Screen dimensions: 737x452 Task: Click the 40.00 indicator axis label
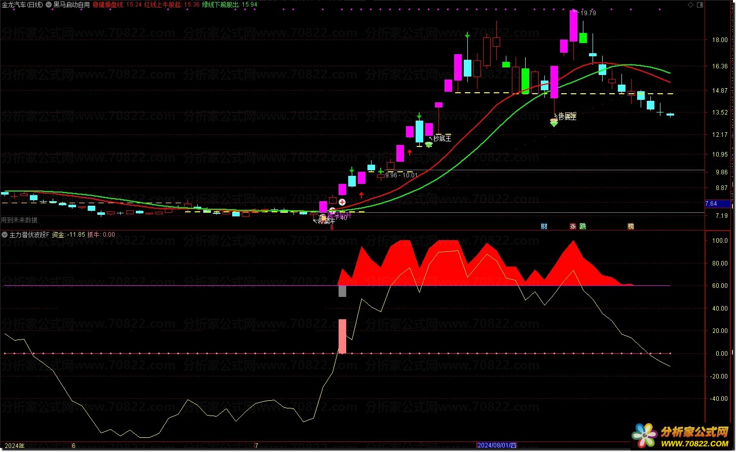[720, 309]
